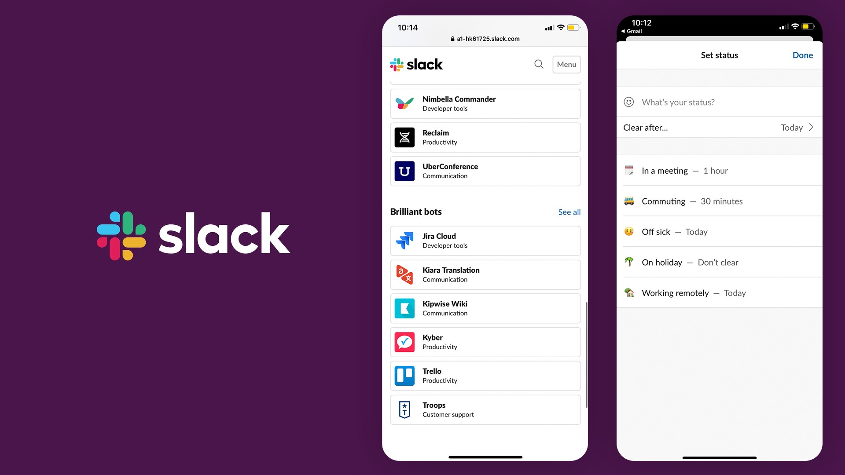The width and height of the screenshot is (845, 475).
Task: Click 'See all' for Brilliant bots
Action: pyautogui.click(x=569, y=212)
